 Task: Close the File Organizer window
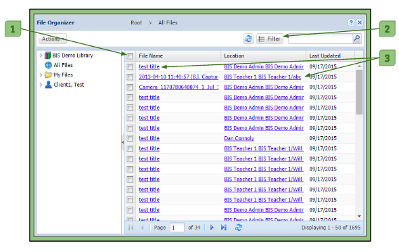pos(360,22)
